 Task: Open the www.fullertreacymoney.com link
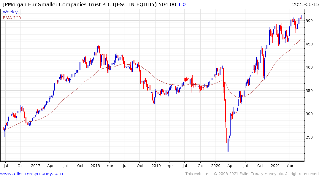[31, 174]
